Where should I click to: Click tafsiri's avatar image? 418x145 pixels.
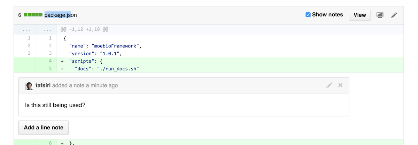(x=29, y=86)
